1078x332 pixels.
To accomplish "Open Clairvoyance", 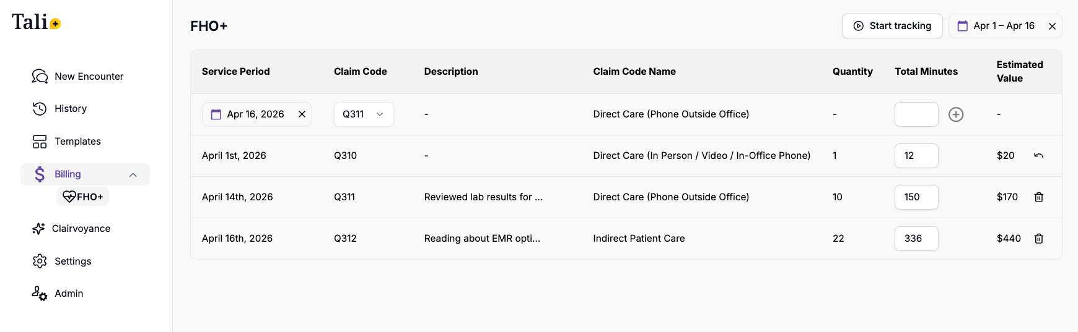I will coord(81,229).
